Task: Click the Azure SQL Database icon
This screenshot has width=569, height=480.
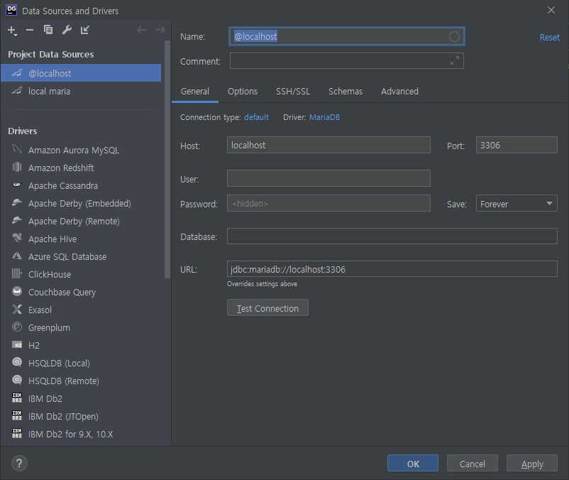Action: (x=17, y=256)
